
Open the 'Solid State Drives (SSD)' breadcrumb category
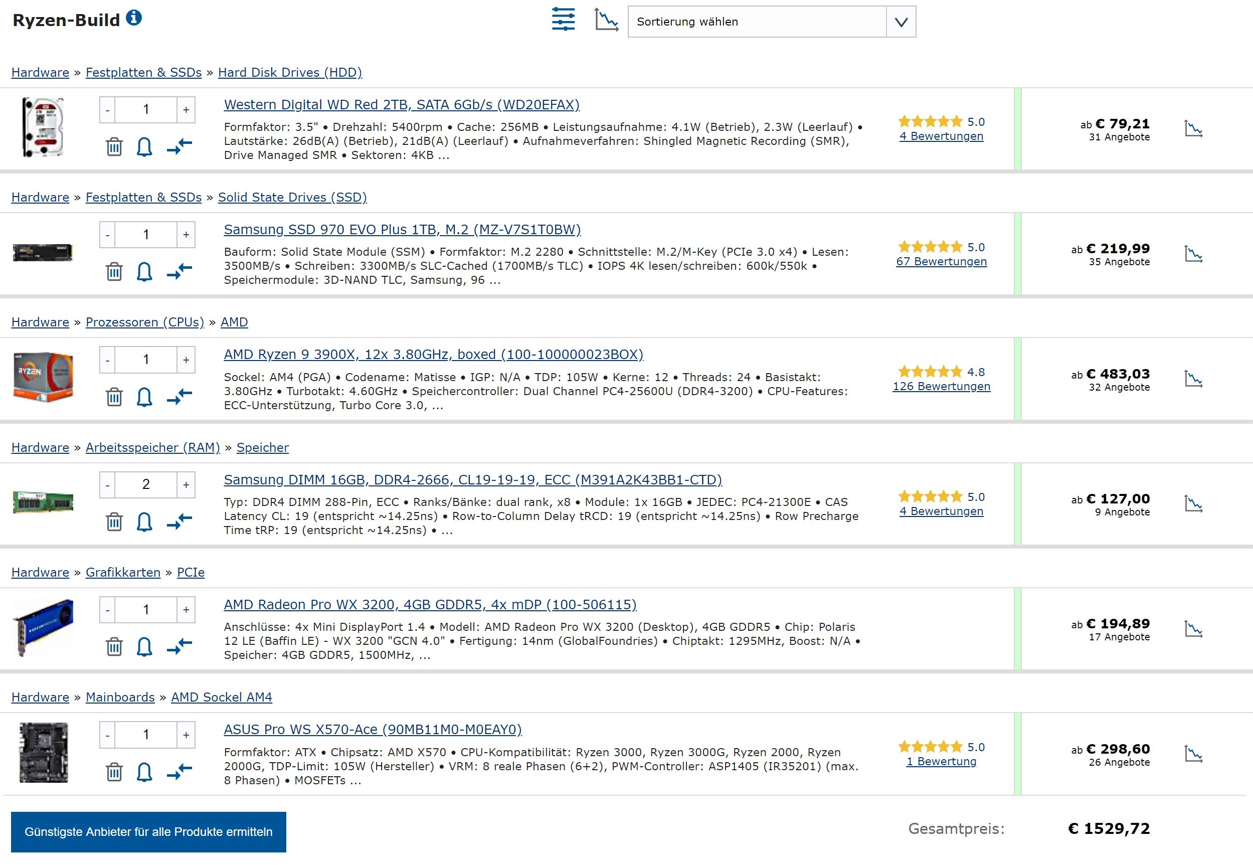tap(292, 197)
